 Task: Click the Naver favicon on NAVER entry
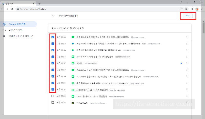[73, 63]
